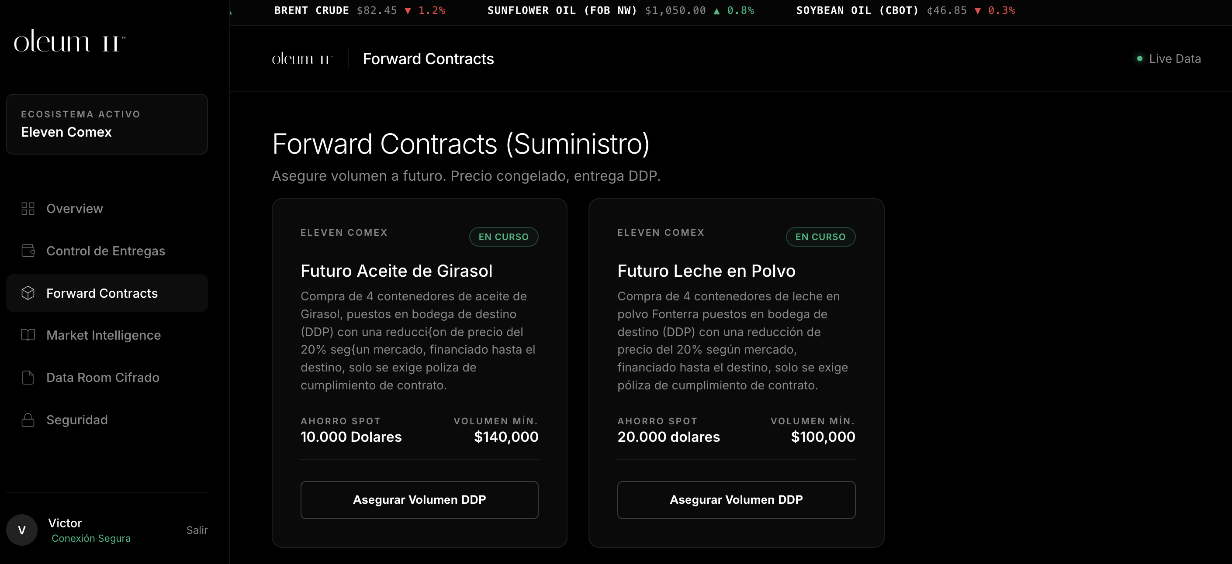The height and width of the screenshot is (564, 1232).
Task: Select Market Intelligence in the sidebar menu
Action: point(104,335)
